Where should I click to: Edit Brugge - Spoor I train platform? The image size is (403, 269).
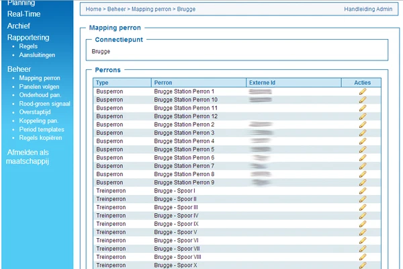[363, 191]
